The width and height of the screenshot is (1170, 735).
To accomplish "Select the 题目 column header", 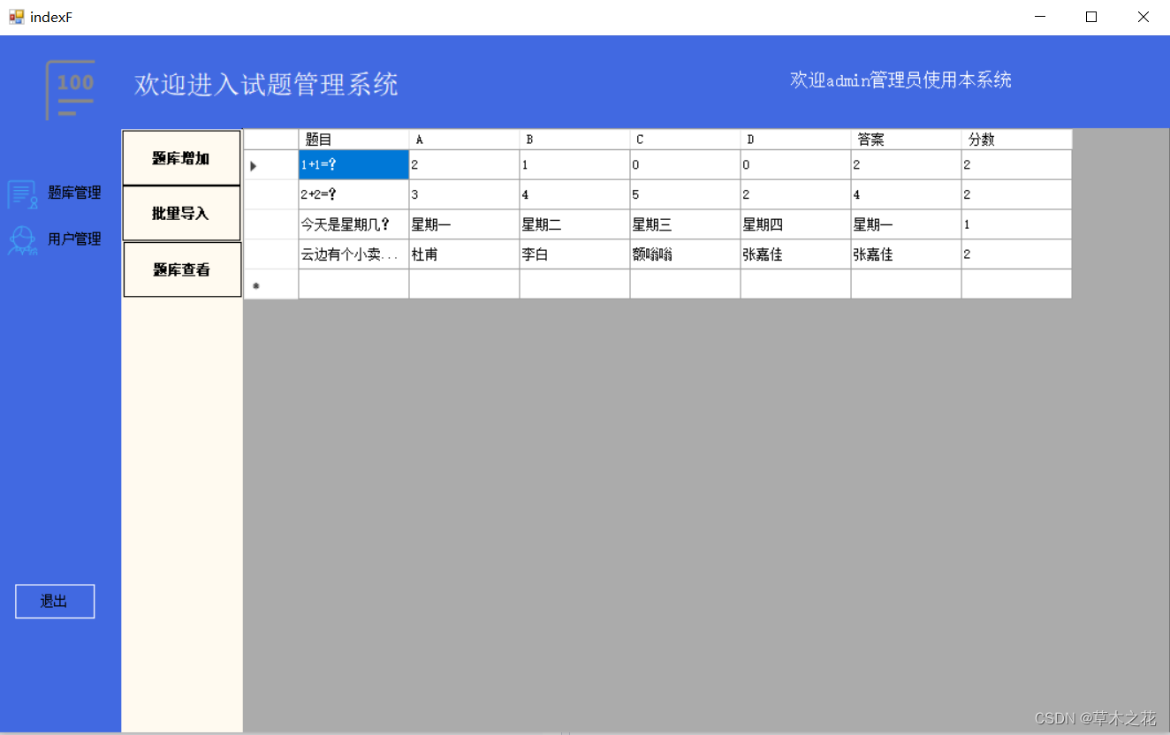I will (353, 140).
